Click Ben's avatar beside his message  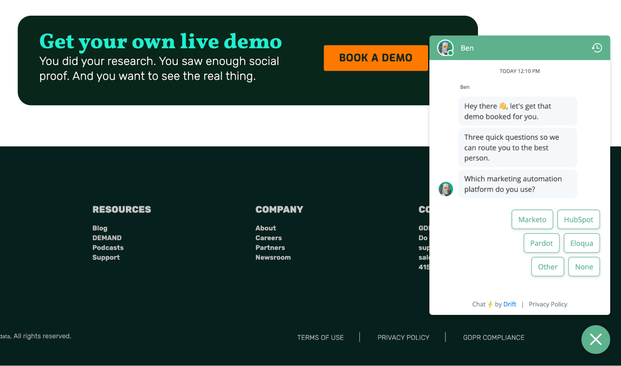(446, 189)
